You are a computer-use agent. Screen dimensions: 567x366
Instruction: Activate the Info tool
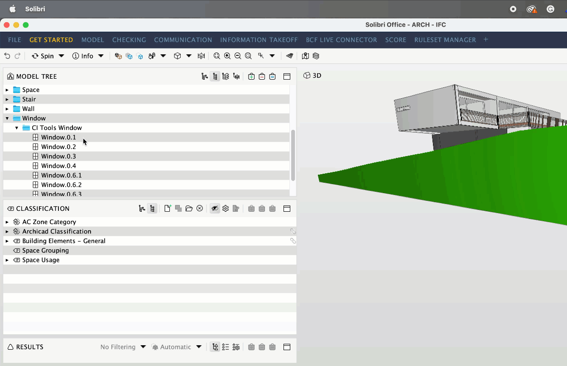point(83,56)
